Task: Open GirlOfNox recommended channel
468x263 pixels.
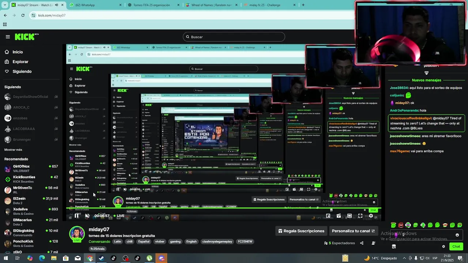Action: [x=31, y=168]
